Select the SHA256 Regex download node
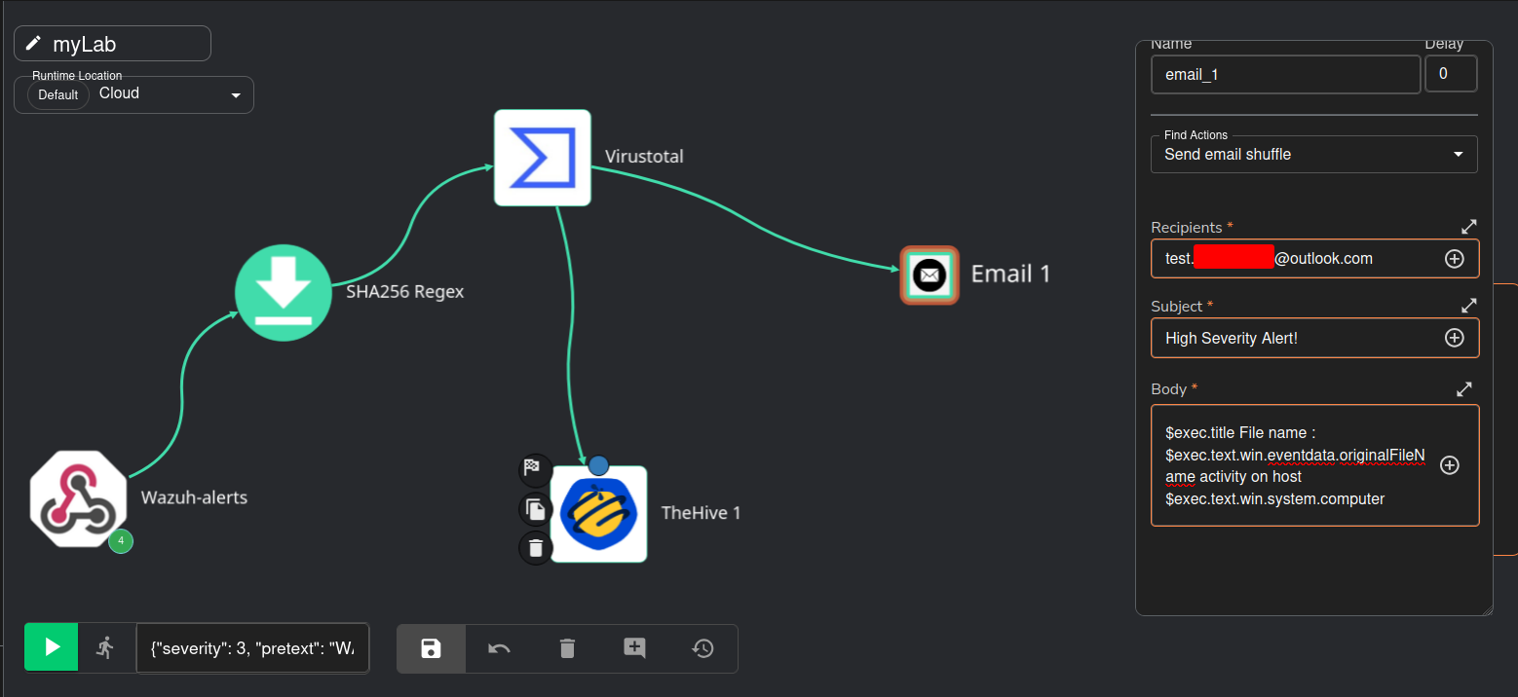Screen dimensions: 1518x697 tap(284, 293)
